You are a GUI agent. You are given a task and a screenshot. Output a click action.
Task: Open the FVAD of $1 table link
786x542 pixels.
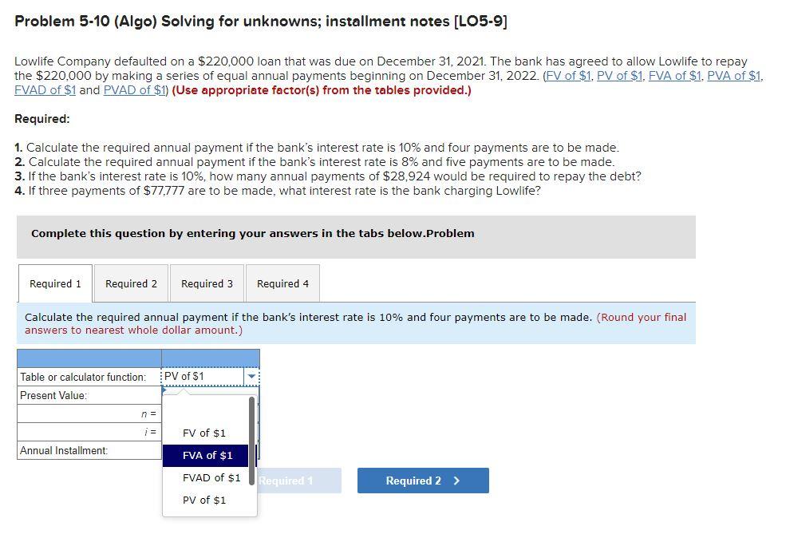pyautogui.click(x=45, y=90)
